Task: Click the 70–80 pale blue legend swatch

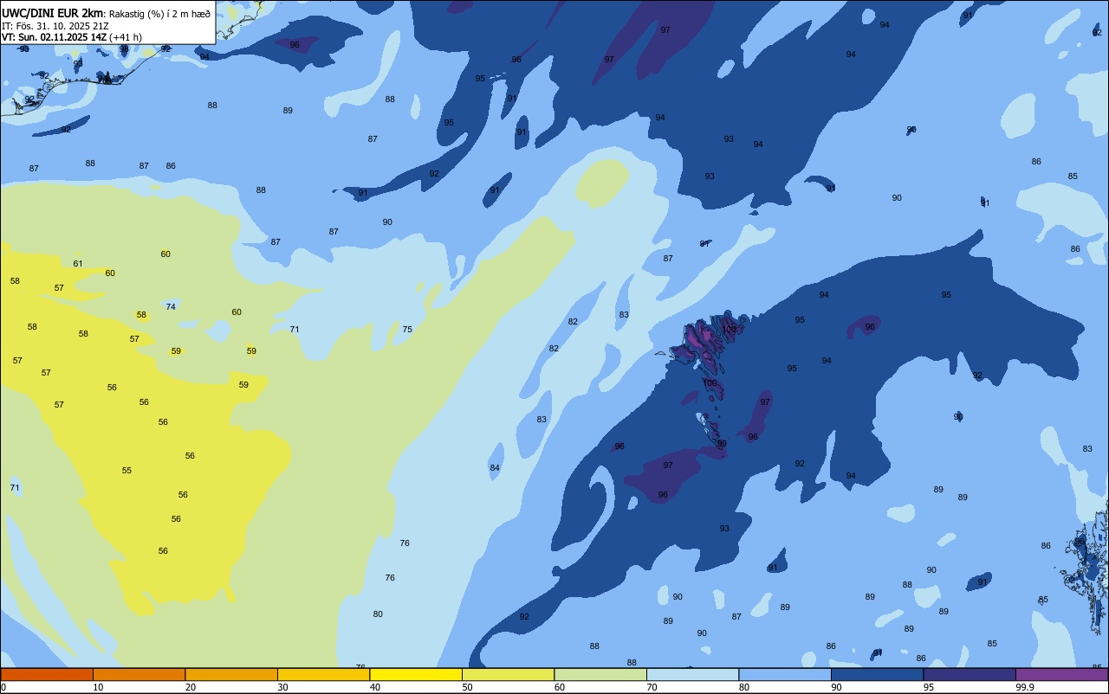Action: point(692,674)
